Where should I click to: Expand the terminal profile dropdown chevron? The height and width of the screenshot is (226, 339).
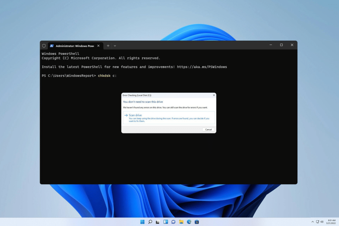(x=115, y=46)
